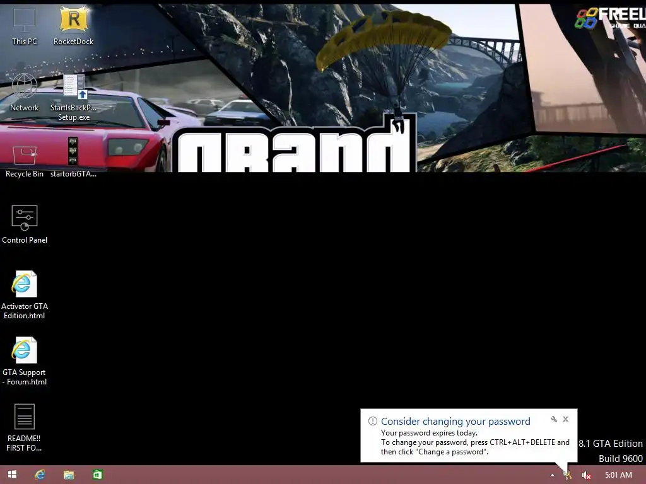Select the GTA Support - Forum.html file

tap(25, 361)
